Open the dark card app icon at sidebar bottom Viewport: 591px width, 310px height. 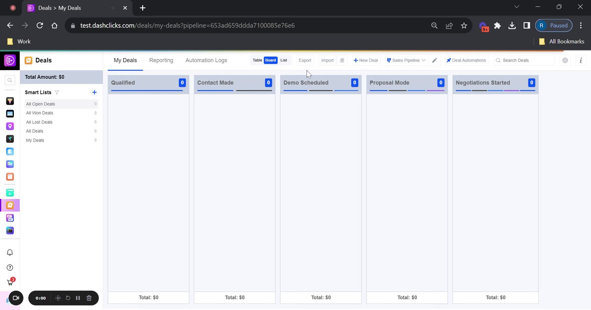pos(10,230)
